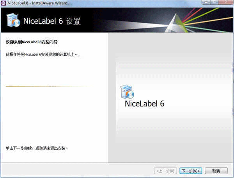
Task: Click the installer box icon in black banner
Action: 13,20
